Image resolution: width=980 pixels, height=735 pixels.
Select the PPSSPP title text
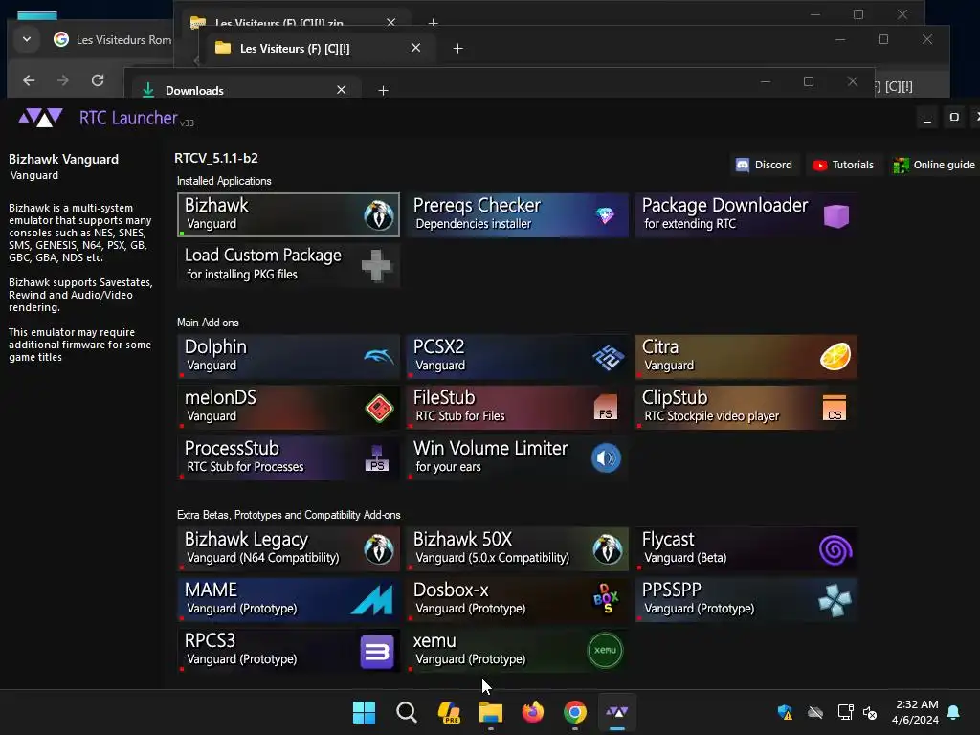click(671, 590)
